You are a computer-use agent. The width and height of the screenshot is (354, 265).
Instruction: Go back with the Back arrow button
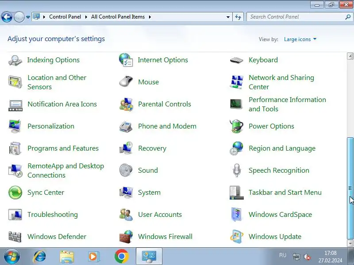(7, 17)
